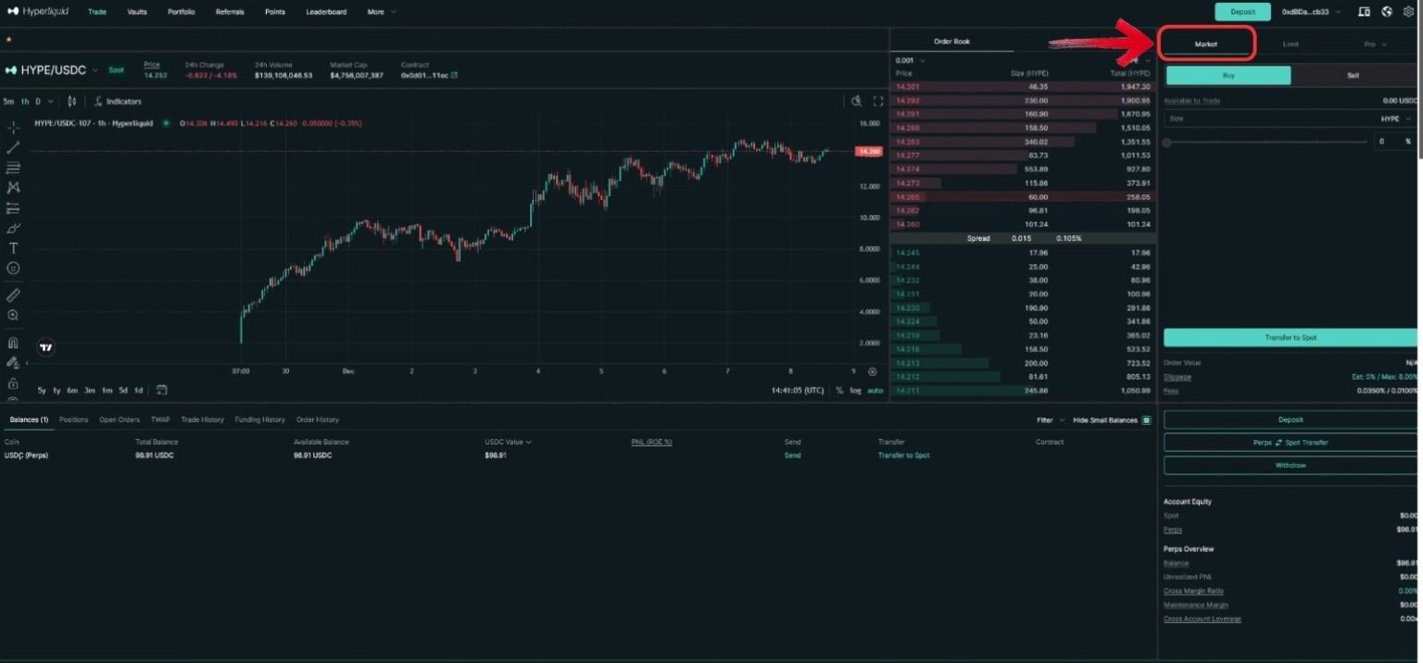This screenshot has width=1423, height=663.
Task: Select the Crosshair cursor tool
Action: 12,126
